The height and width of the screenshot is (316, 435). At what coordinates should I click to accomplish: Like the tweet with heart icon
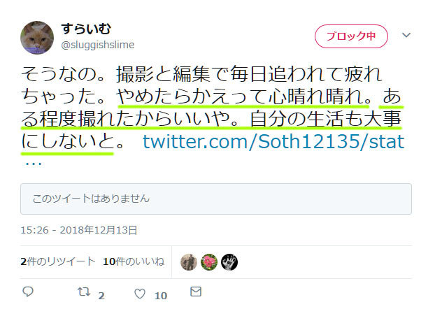tap(140, 294)
